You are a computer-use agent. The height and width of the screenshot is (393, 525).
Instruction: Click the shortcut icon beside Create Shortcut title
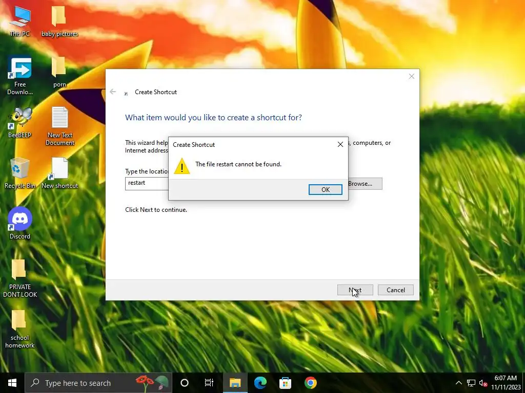click(x=126, y=94)
